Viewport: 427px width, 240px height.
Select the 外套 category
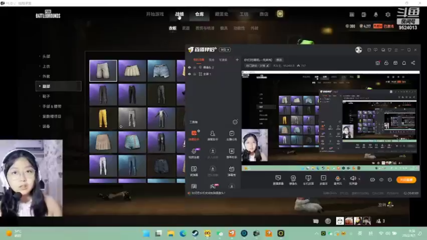[46, 76]
